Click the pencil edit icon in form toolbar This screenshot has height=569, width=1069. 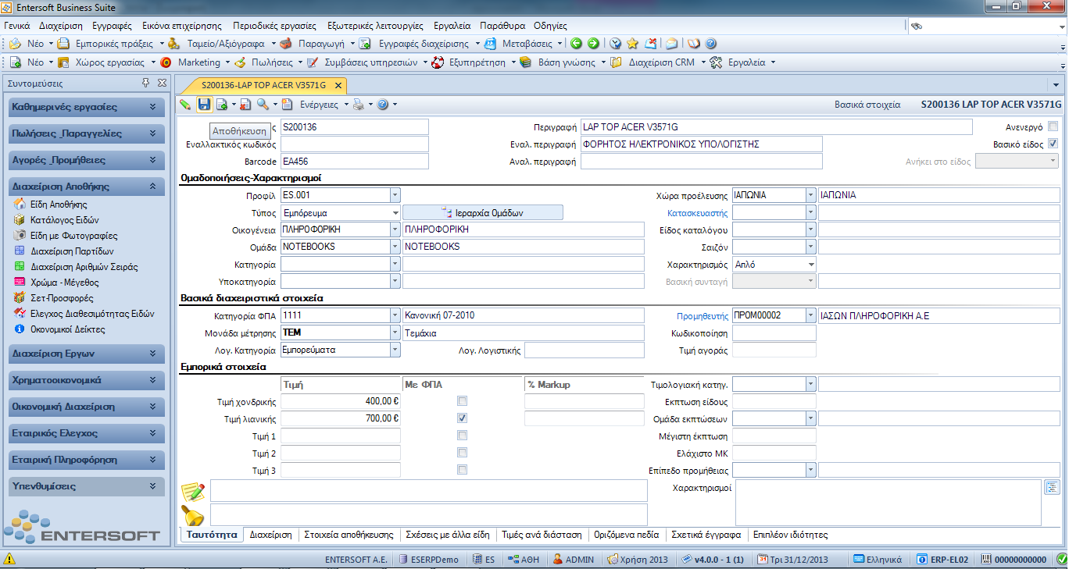(185, 104)
